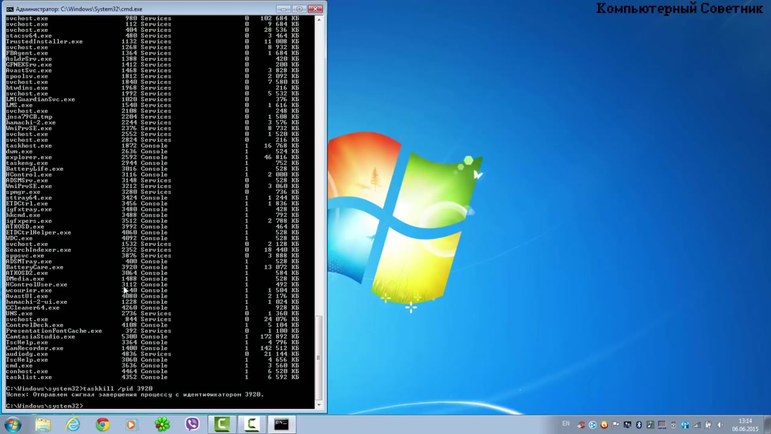
Task: Click the "CCleaner64.exe" process name
Action: (x=33, y=308)
